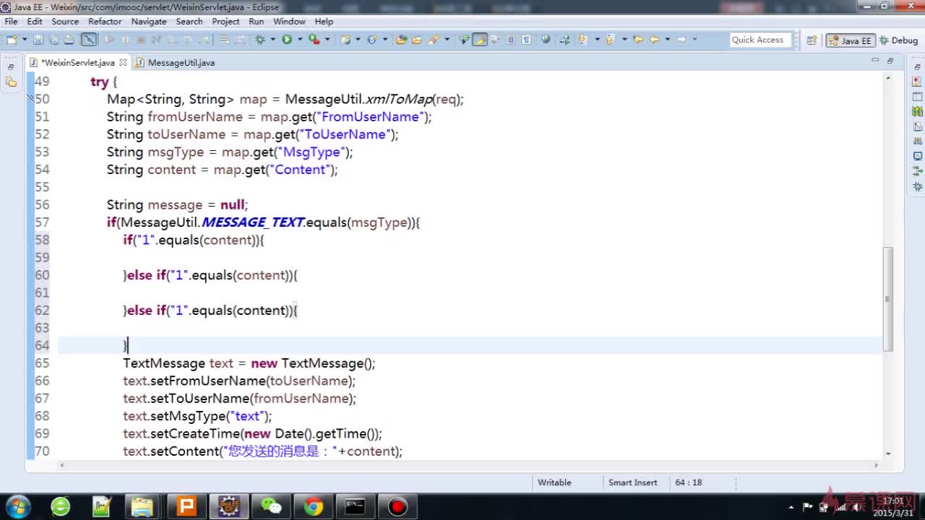925x520 pixels.
Task: Open WeChat from the taskbar
Action: pos(272,506)
